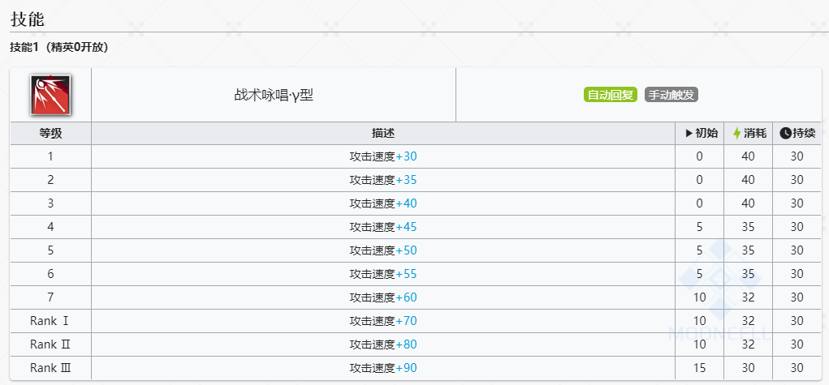Click the red Tactical Chant skill icon
This screenshot has width=829, height=385.
50,95
